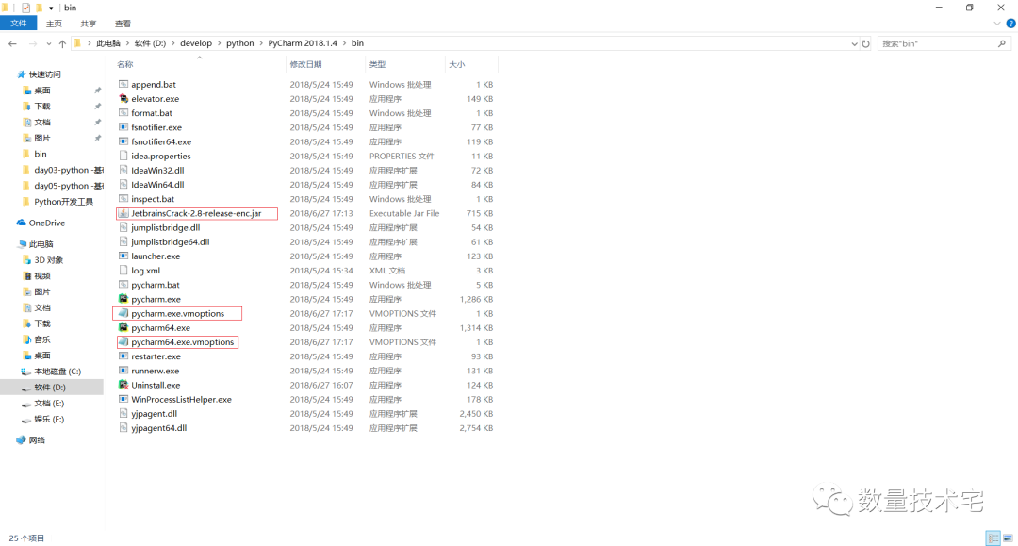Image resolution: width=1018 pixels, height=546 pixels.
Task: Click the pycharm.exe.vmoptions file icon
Action: coord(123,313)
